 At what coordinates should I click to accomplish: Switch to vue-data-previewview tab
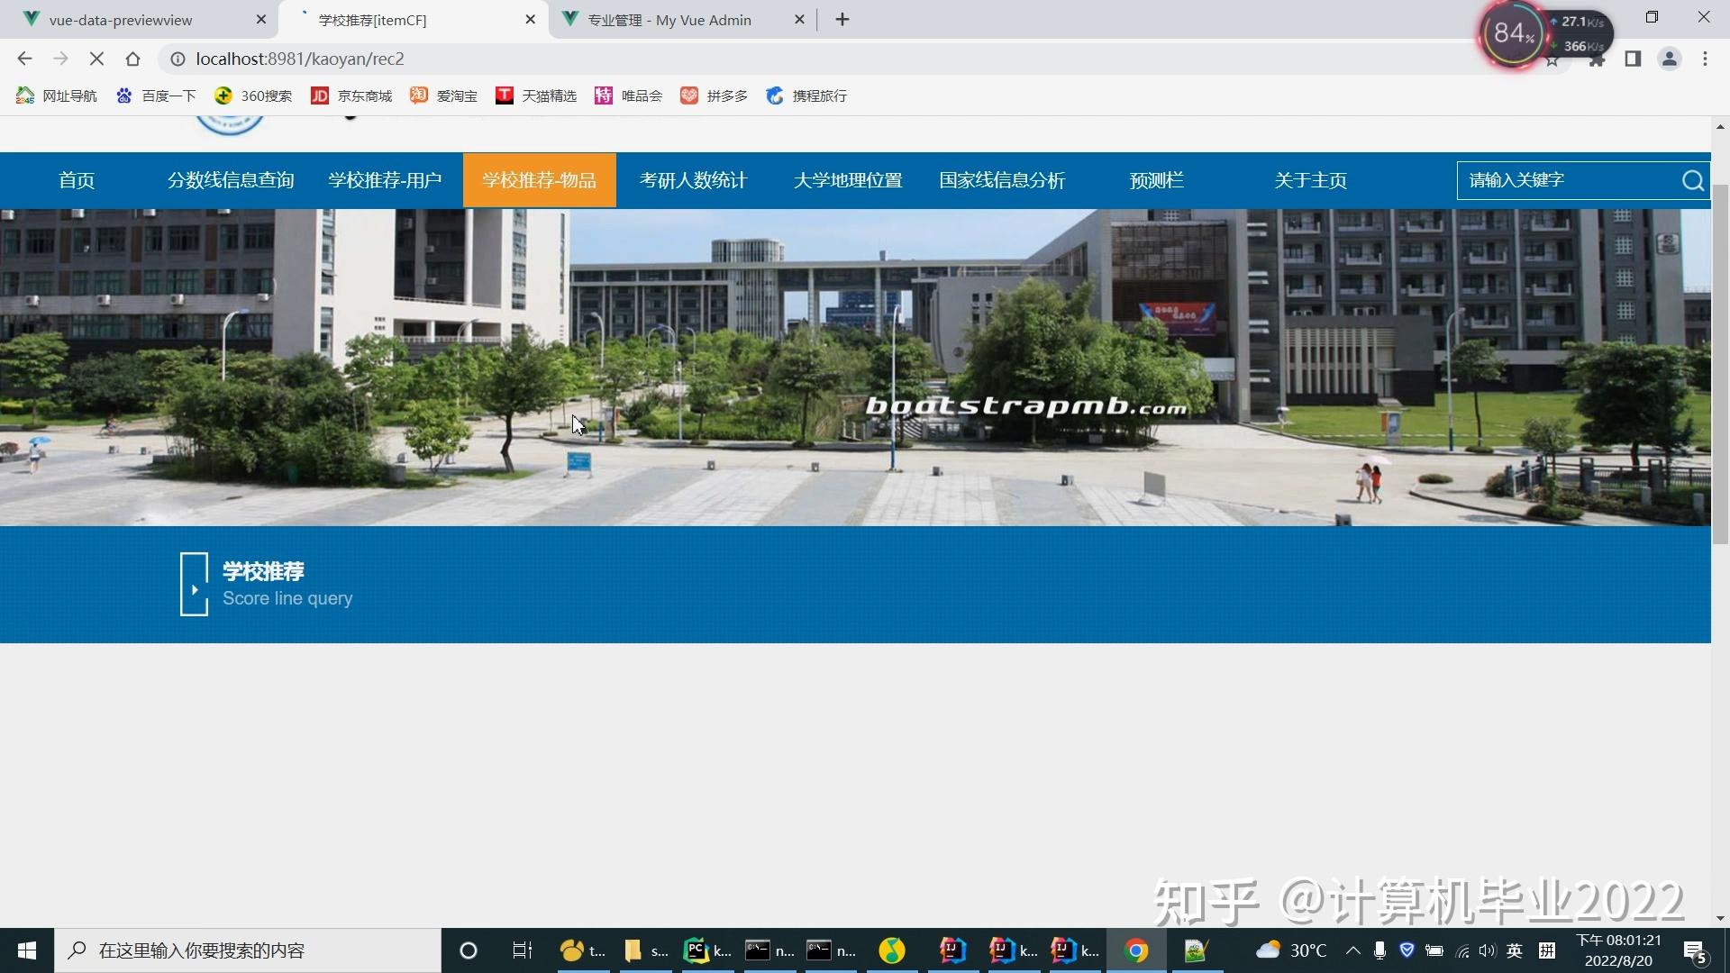pos(121,20)
